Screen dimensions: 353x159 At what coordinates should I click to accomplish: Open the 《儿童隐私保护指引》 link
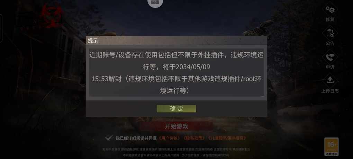[227, 138]
